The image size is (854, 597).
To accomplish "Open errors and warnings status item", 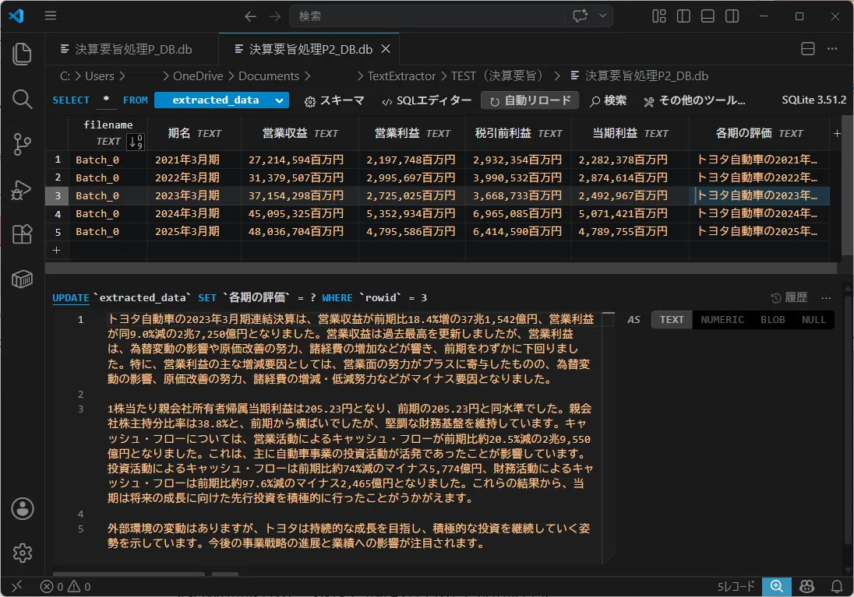I will pos(65,587).
